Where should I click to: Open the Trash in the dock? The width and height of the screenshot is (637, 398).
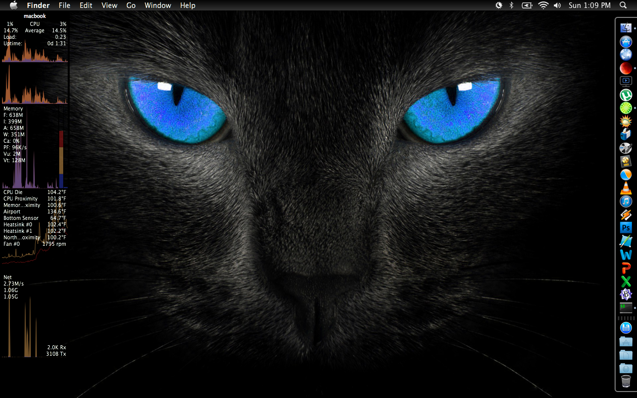pos(626,382)
